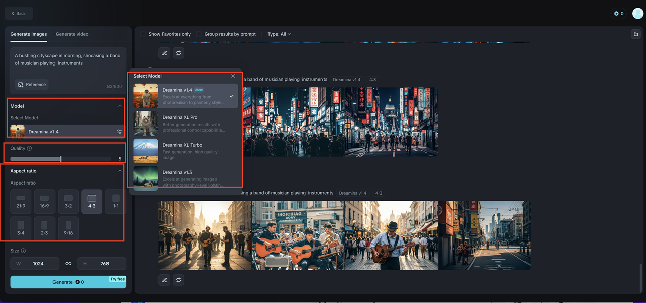The width and height of the screenshot is (646, 303).
Task: Choose Dreamina XL Pro model
Action: pyautogui.click(x=185, y=124)
